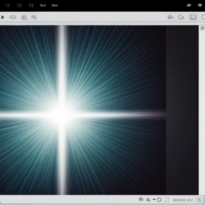
Task: Click the icon left of the top-right arrow
Action: coord(188,5)
